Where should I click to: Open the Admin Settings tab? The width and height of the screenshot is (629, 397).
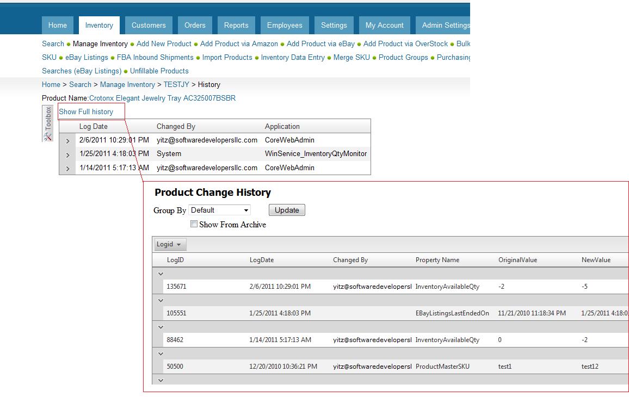point(443,25)
